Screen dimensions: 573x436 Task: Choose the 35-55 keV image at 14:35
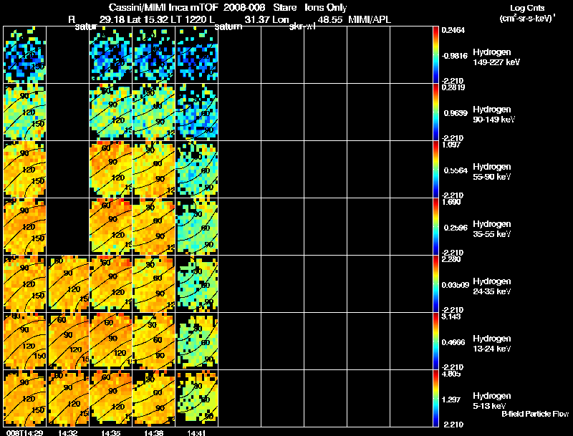[x=111, y=227]
